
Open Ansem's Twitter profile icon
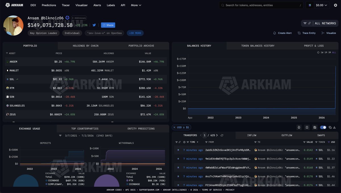(x=94, y=25)
